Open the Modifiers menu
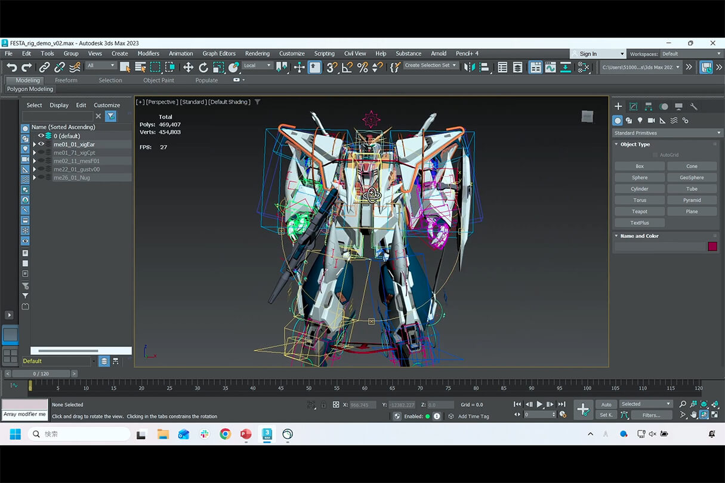Image resolution: width=725 pixels, height=483 pixels. point(148,54)
